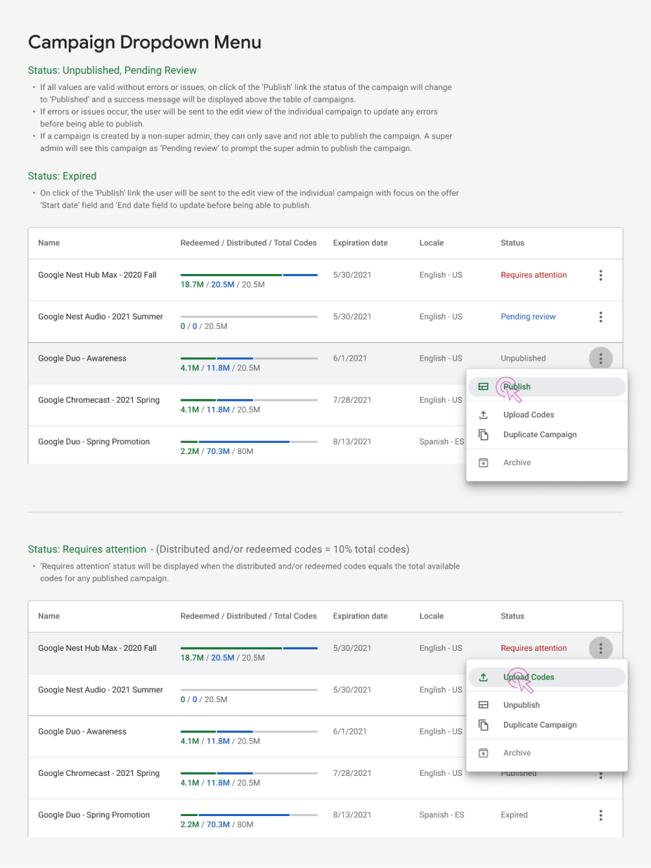The image size is (651, 868).
Task: Click the upload arrow icon in the lower menu
Action: 483,677
